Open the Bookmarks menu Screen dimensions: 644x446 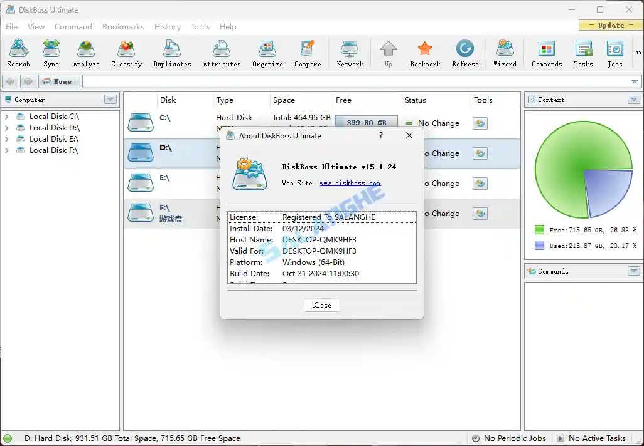[123, 27]
